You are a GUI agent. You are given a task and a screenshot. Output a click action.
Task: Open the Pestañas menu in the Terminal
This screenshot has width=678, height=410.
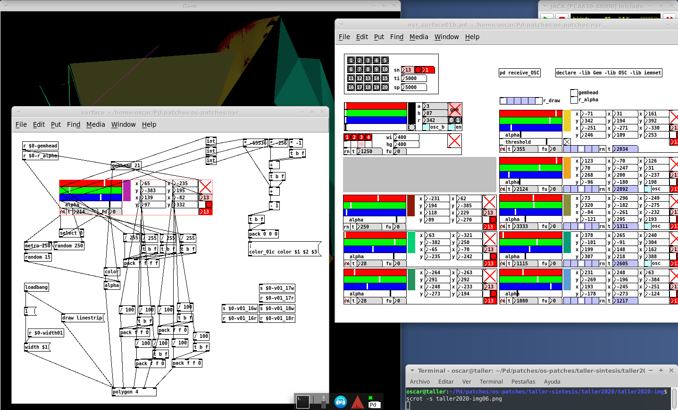523,382
